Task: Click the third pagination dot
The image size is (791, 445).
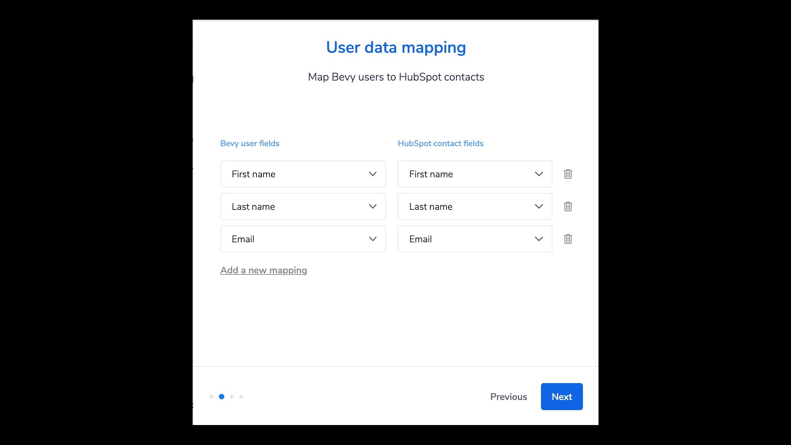Action: 231,397
